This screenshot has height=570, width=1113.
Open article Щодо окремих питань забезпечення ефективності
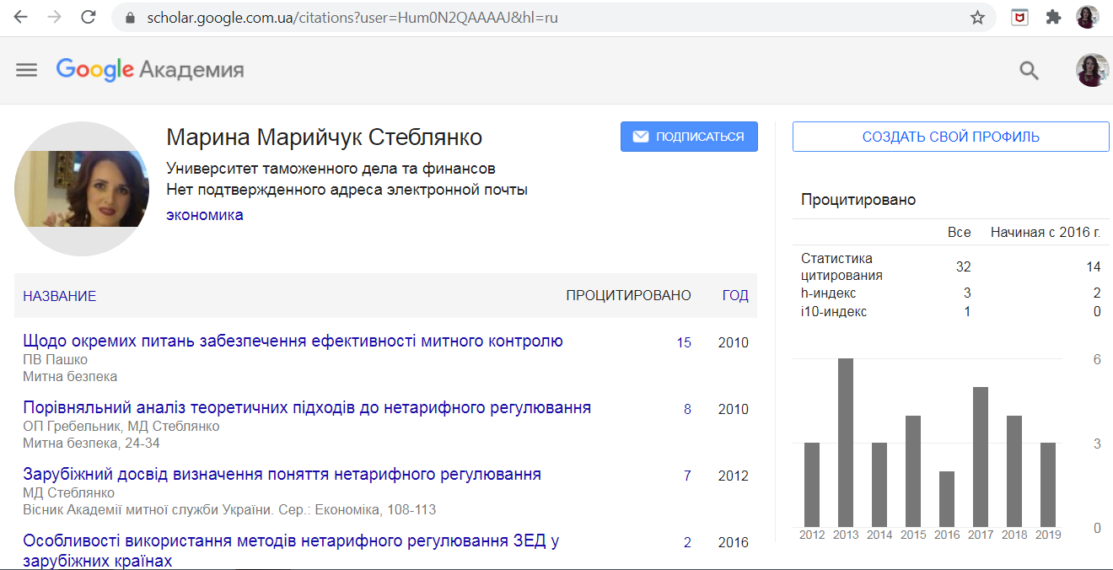tap(293, 341)
